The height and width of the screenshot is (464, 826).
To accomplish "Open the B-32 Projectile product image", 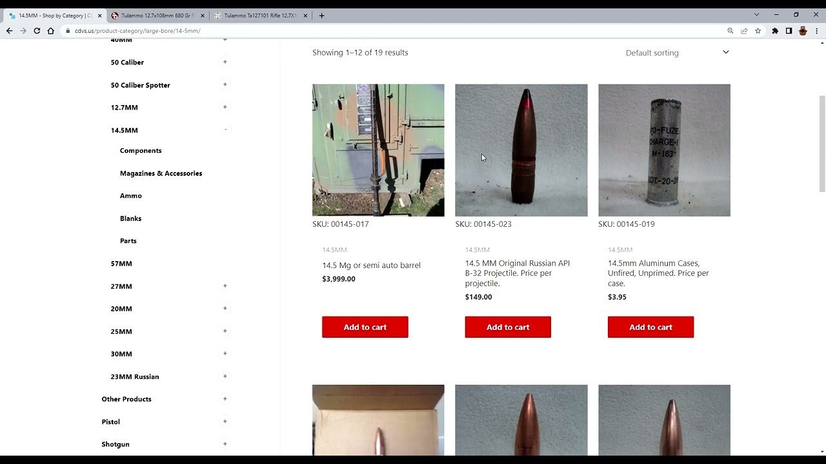I will tap(521, 150).
